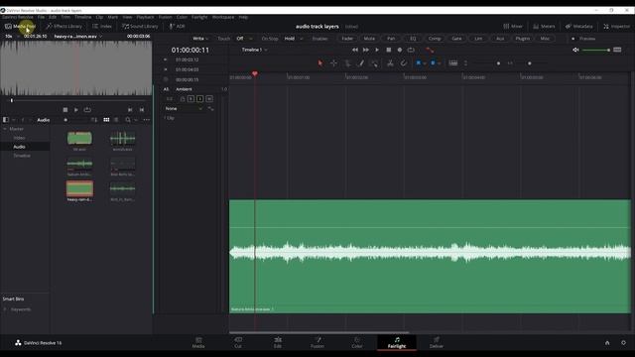Image resolution: width=635 pixels, height=357 pixels.
Task: Toggle Aux automation enable
Action: 500,39
